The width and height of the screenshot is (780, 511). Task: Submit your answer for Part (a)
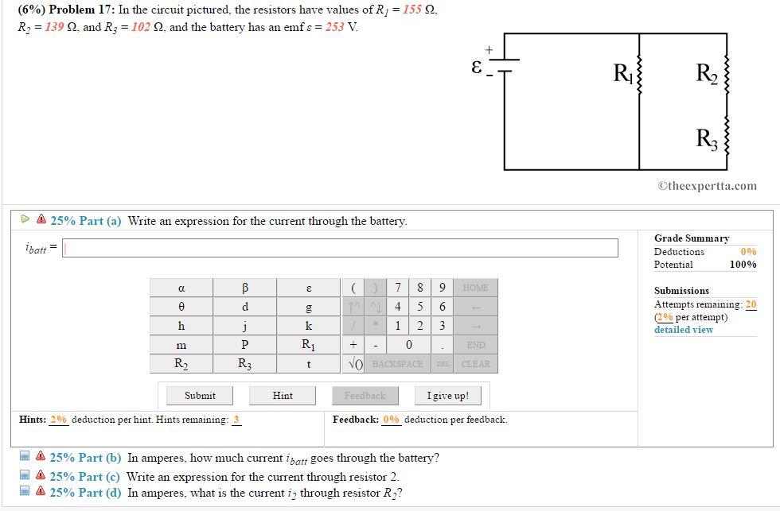coord(199,395)
